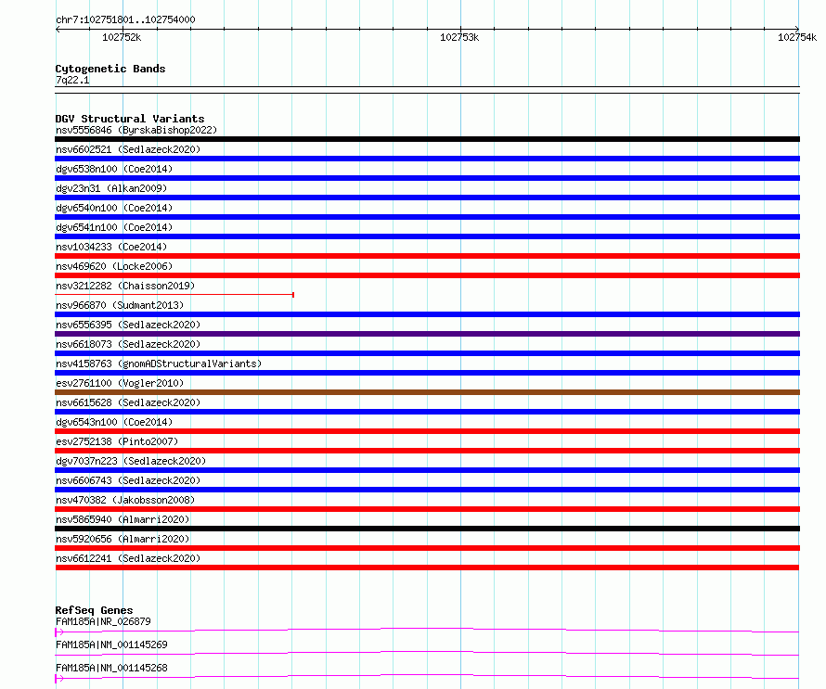The height and width of the screenshot is (689, 826).
Task: Click the brown bar for esv2761100
Action: point(427,392)
